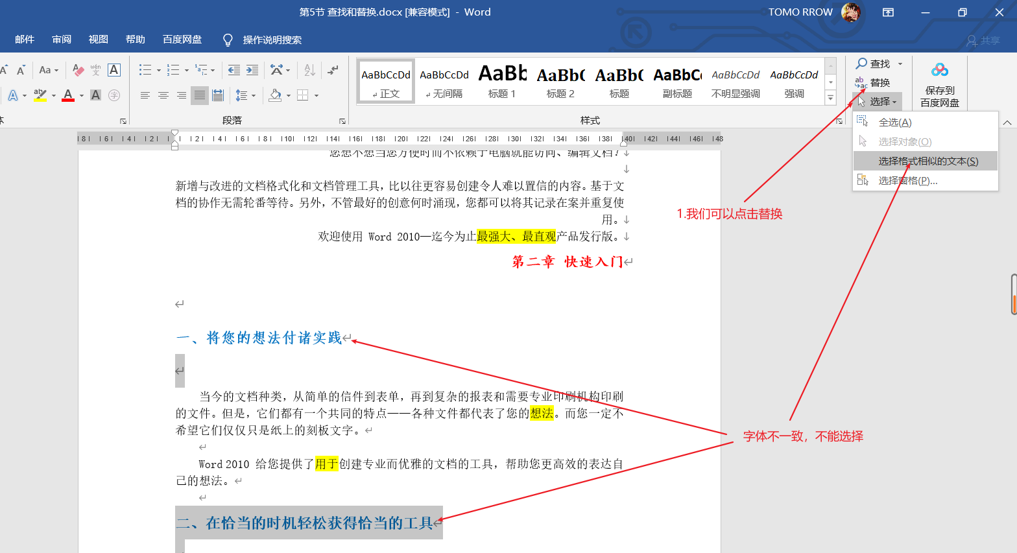Apply the 无间隔 style

[444, 82]
